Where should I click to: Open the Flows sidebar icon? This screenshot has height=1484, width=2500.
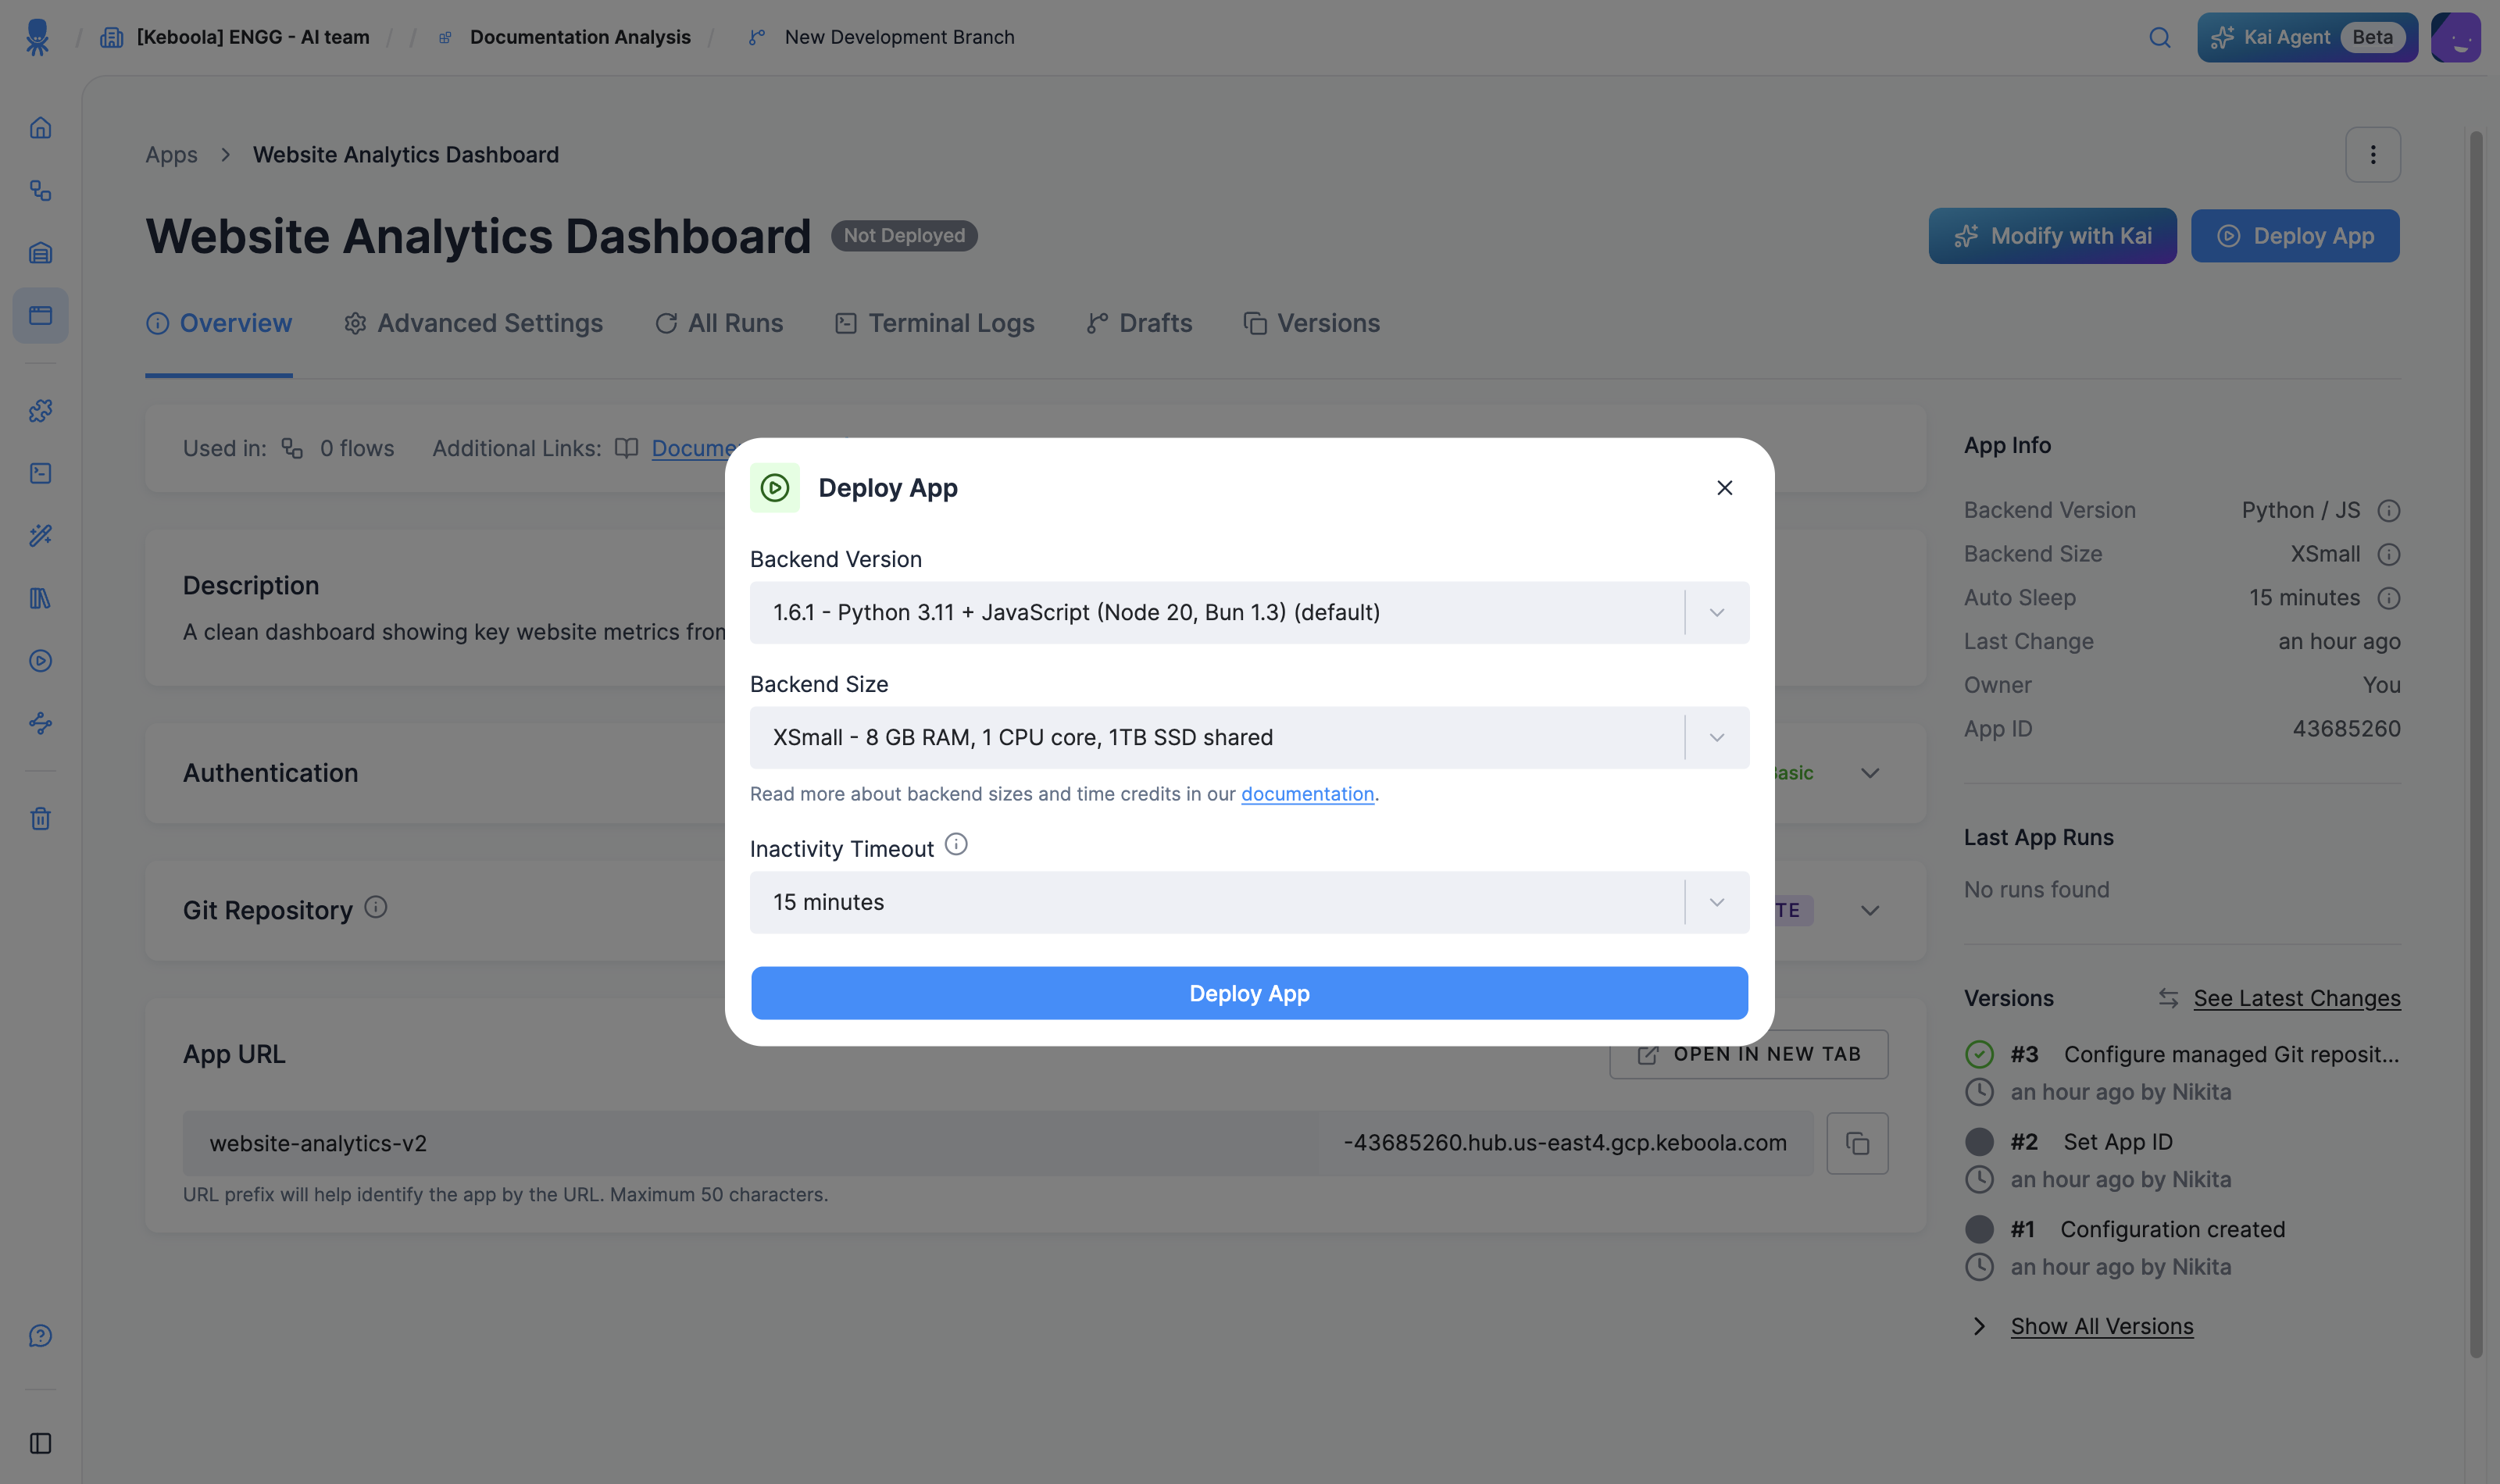click(40, 190)
